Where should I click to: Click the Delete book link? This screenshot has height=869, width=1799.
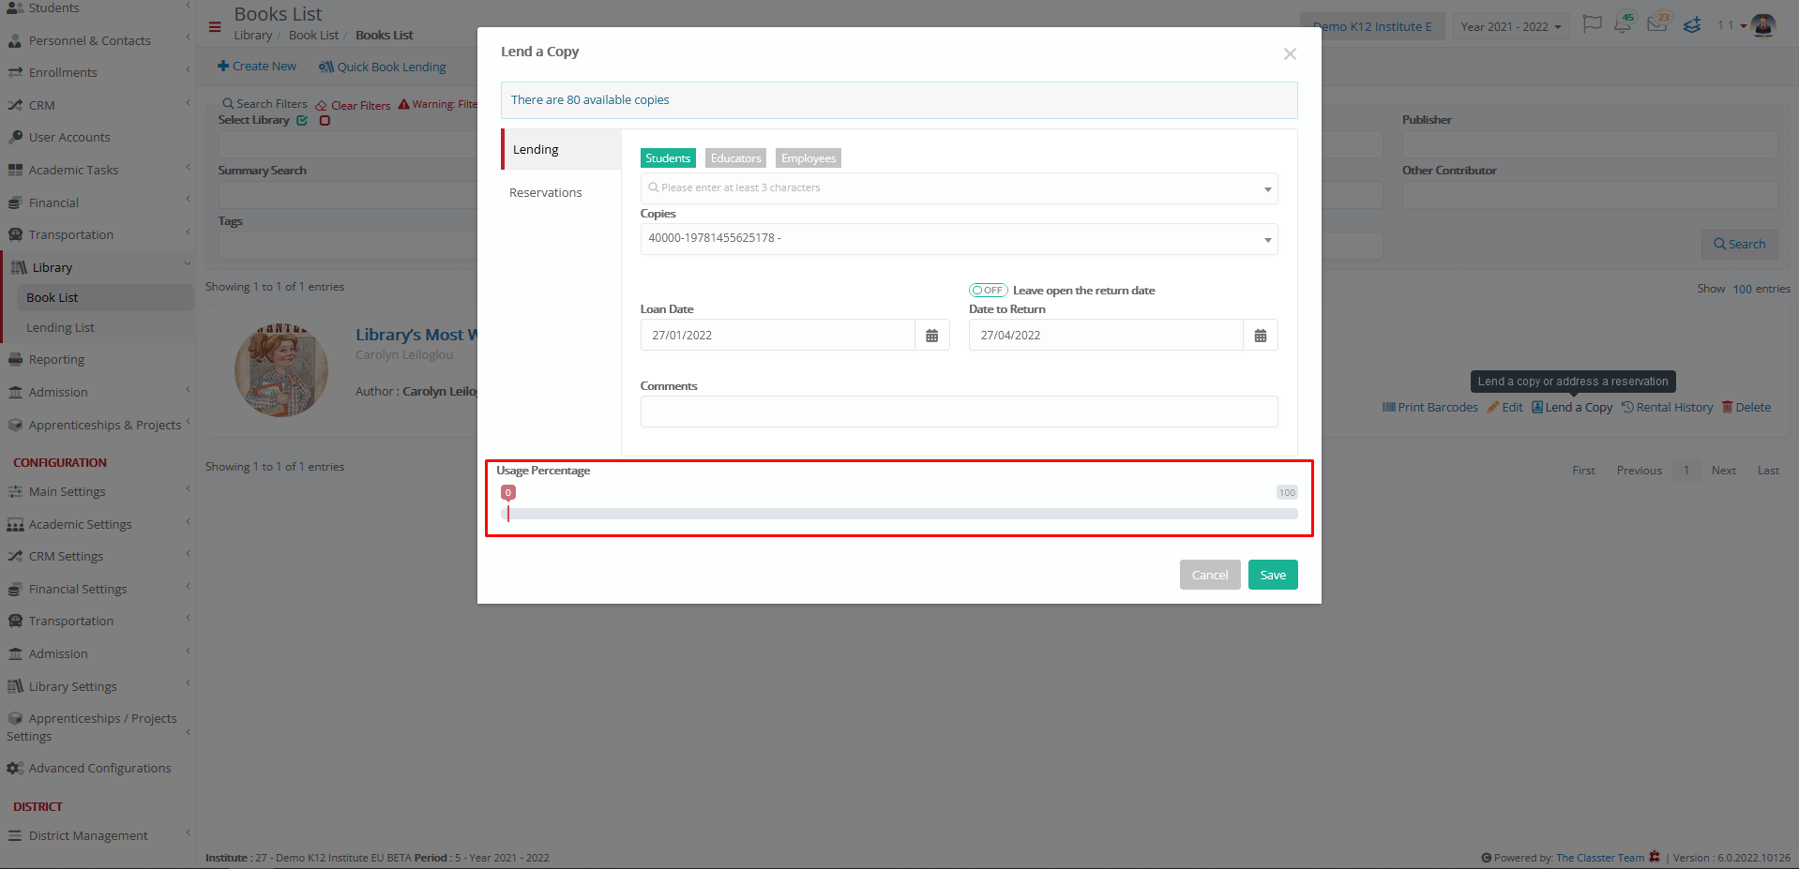[x=1746, y=407]
